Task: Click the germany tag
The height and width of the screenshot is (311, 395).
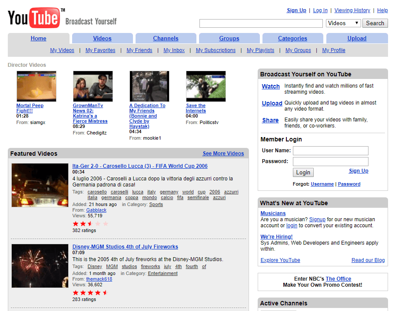Action: (x=169, y=192)
